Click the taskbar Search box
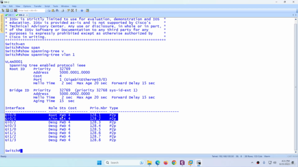The width and height of the screenshot is (298, 167). coord(125,163)
